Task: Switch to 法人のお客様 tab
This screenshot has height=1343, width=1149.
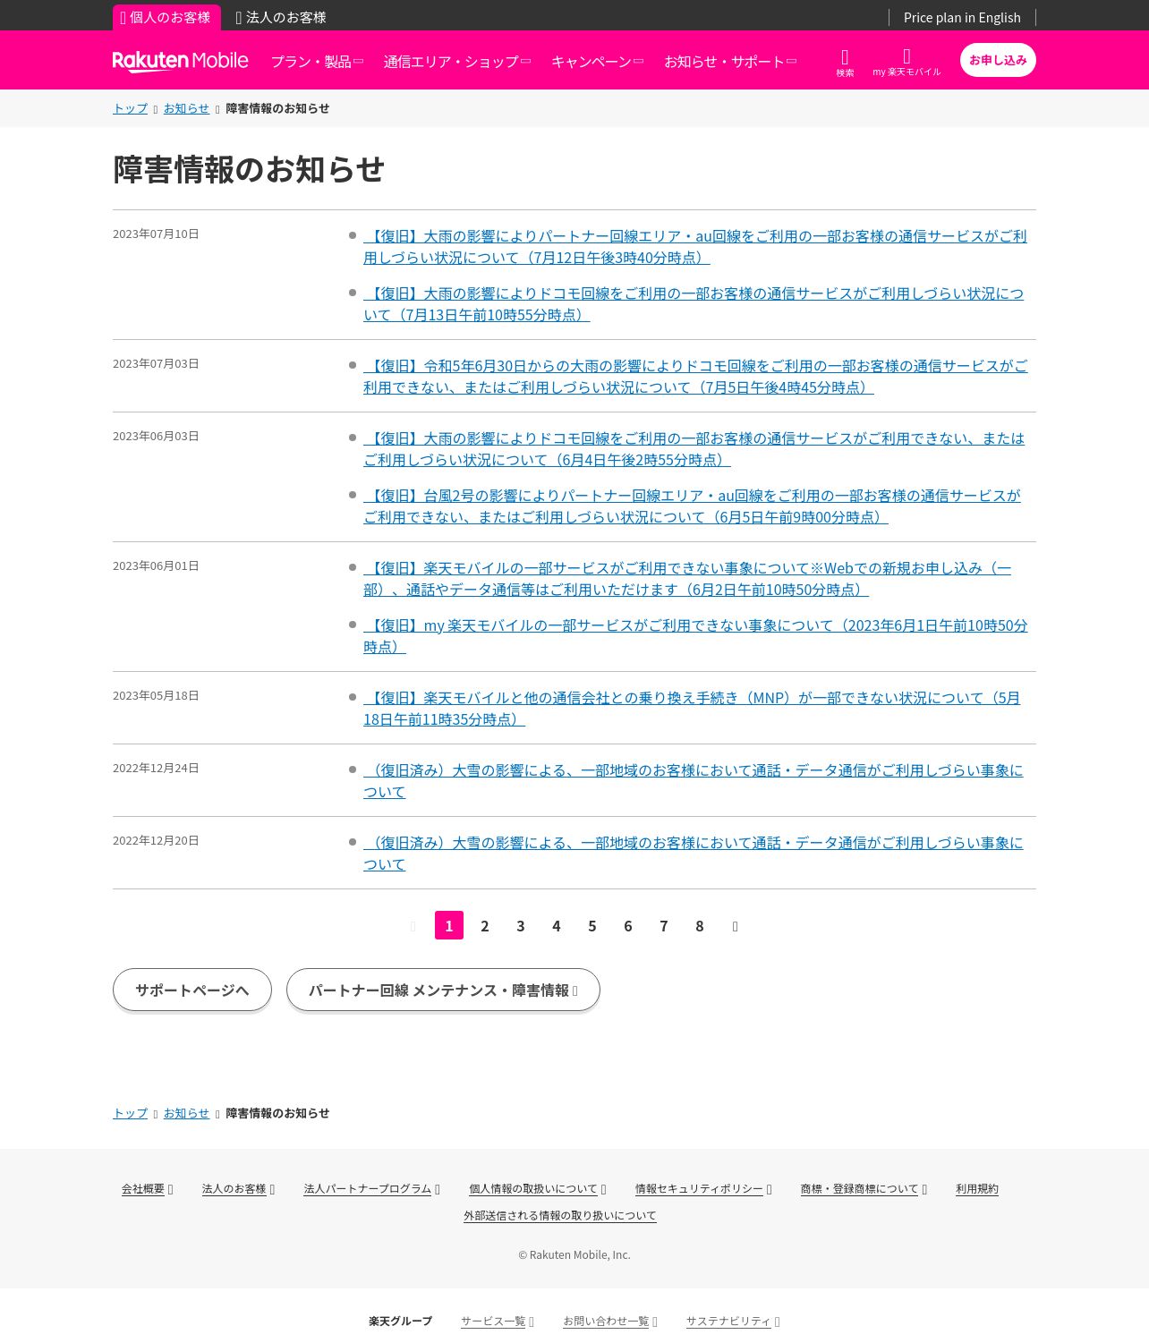Action: 281,17
